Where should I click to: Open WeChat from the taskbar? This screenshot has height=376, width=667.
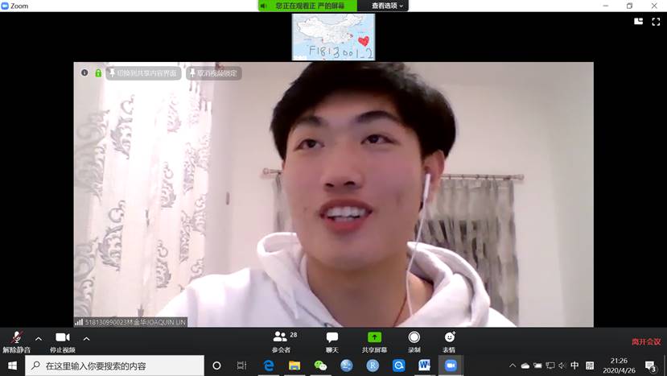[x=320, y=366]
